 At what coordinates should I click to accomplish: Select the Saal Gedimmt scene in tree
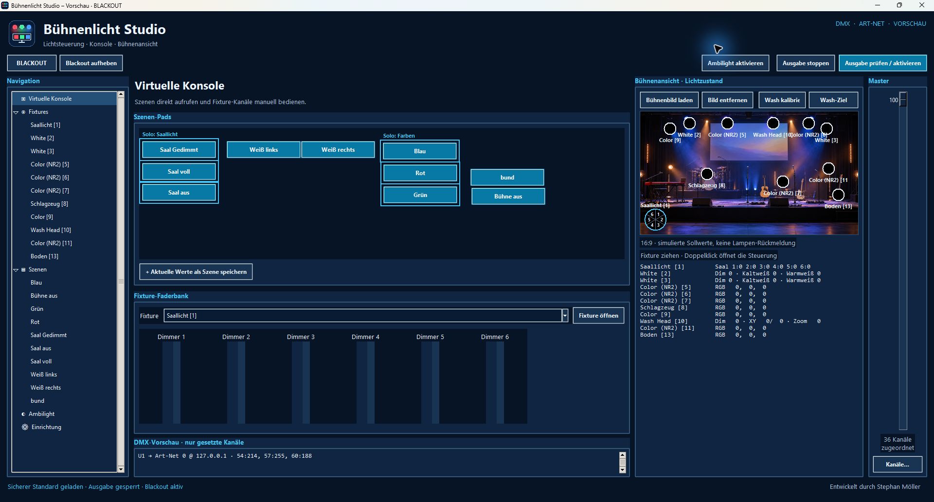click(x=49, y=335)
